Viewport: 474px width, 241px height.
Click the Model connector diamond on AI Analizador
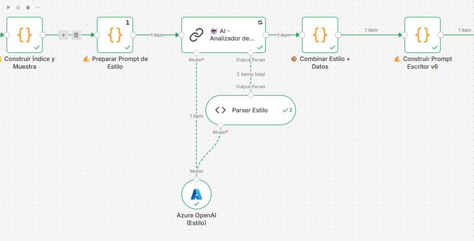pyautogui.click(x=196, y=53)
